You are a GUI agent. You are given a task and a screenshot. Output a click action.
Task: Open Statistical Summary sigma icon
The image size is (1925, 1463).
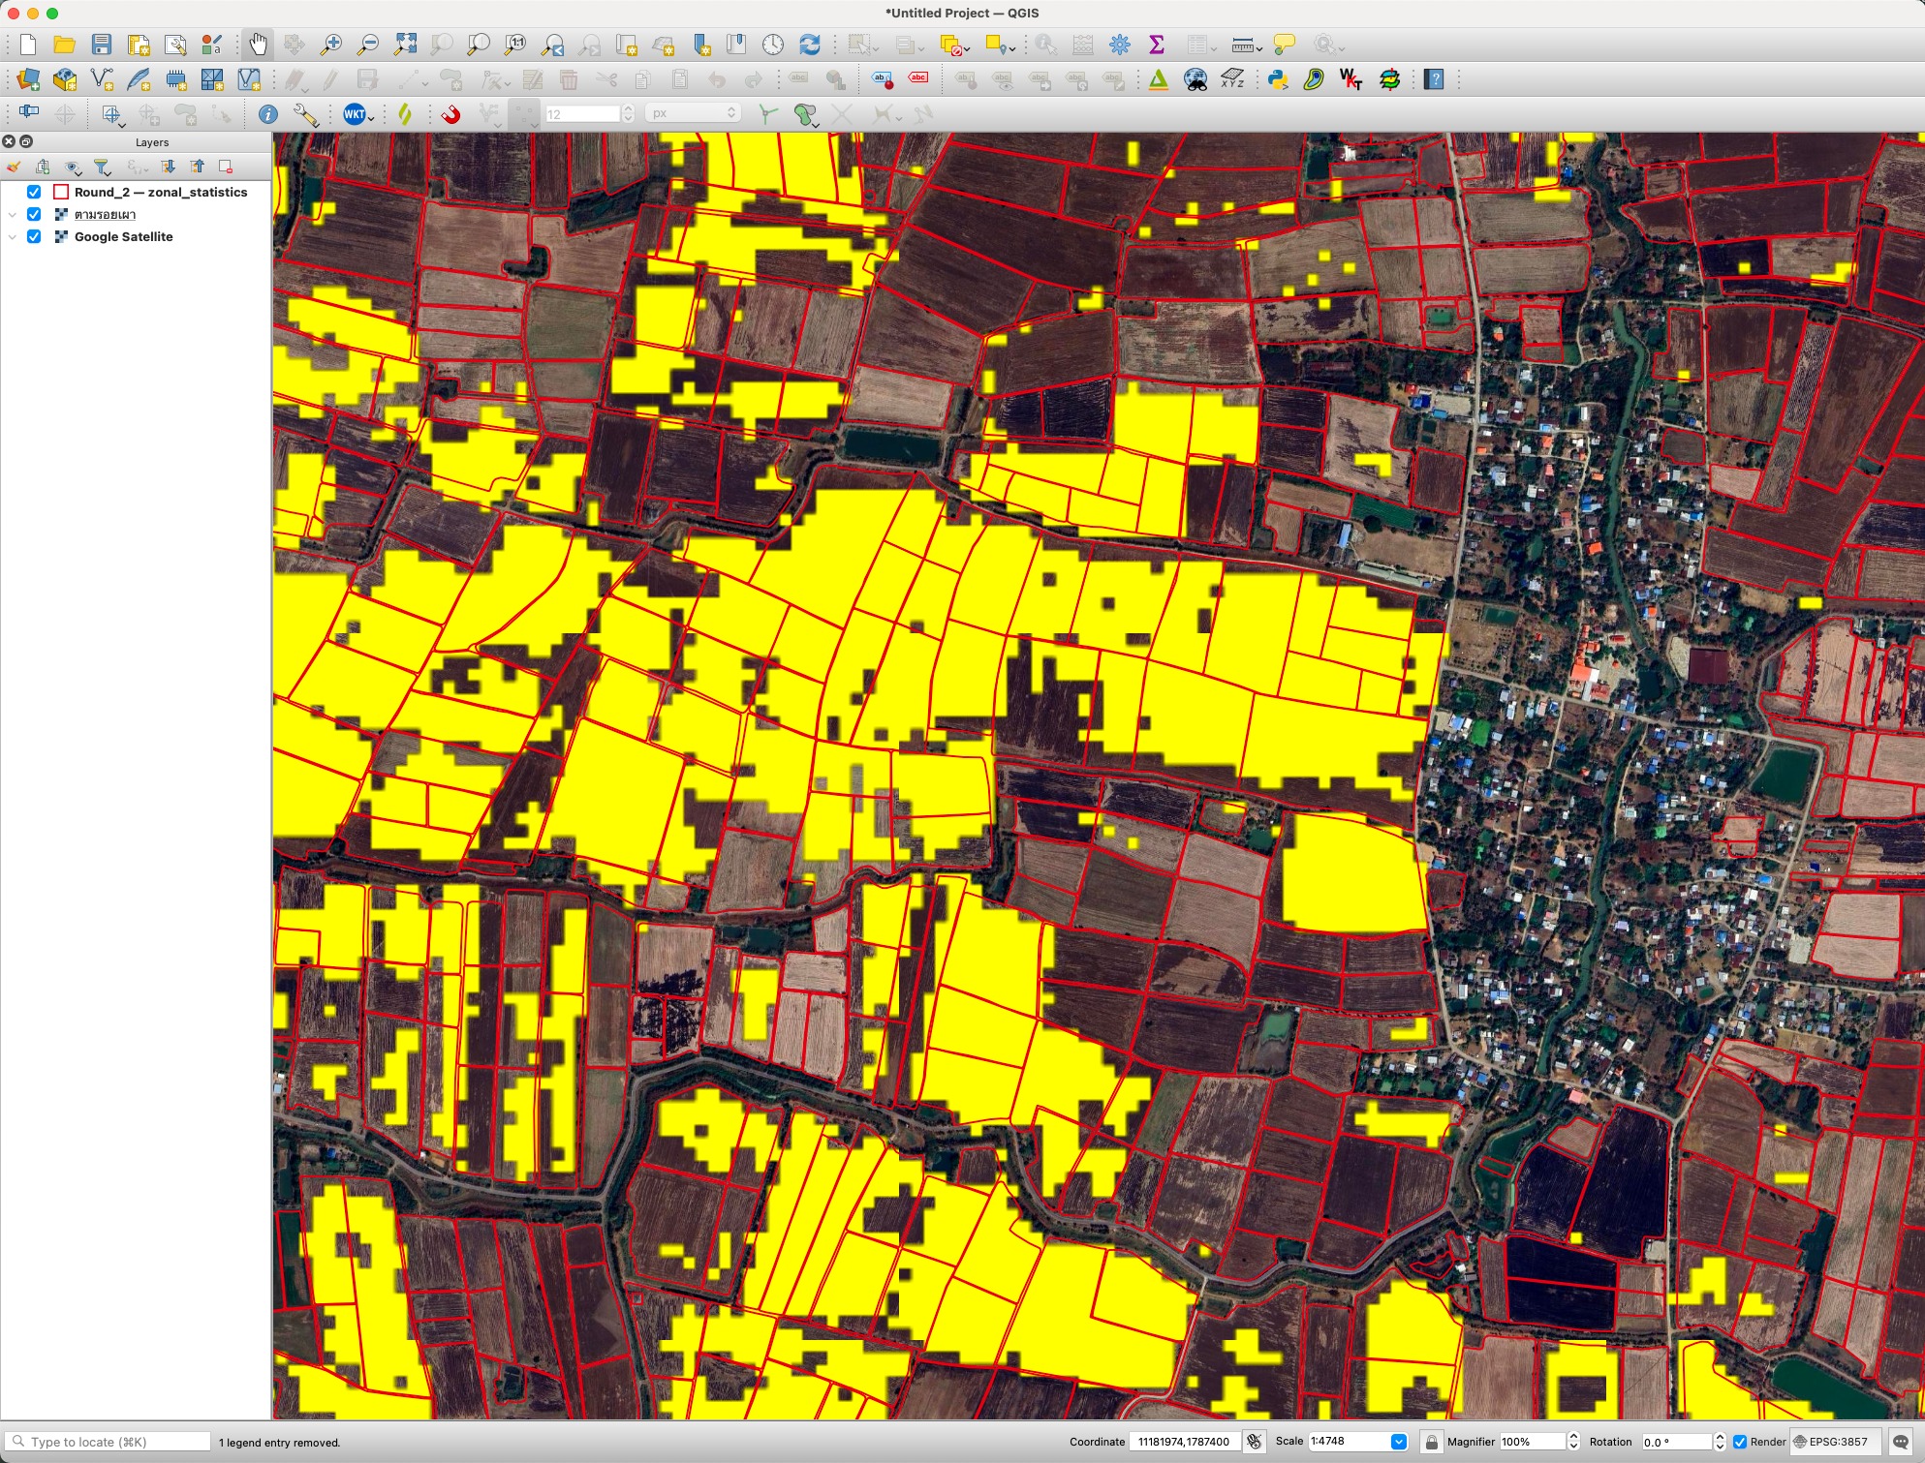1157,45
